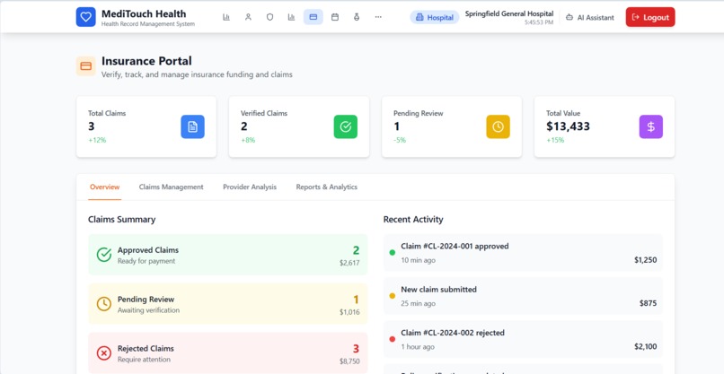Click the 10 min ago timestamp
724x374 pixels.
pyautogui.click(x=418, y=261)
